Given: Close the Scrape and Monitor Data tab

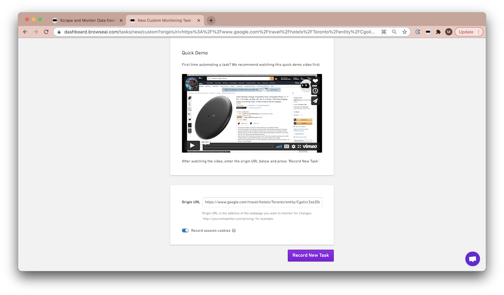Looking at the screenshot, I should [x=121, y=20].
